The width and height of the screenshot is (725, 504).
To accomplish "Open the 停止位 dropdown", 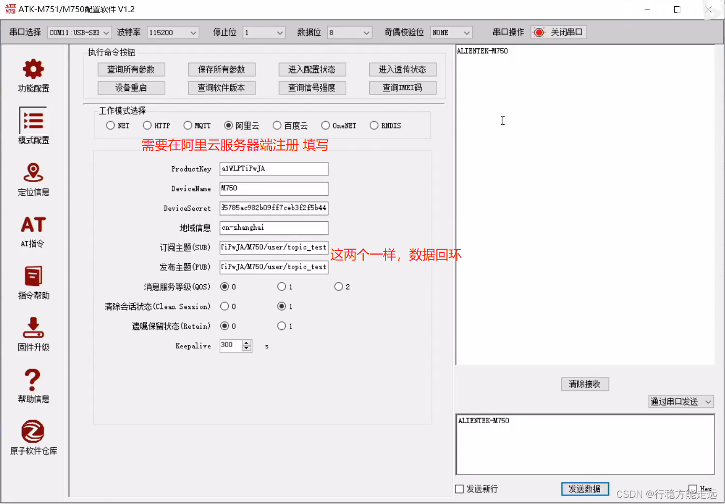I will (264, 33).
